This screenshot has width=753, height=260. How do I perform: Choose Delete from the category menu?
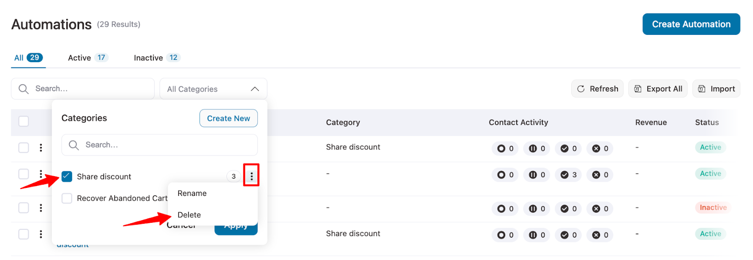pyautogui.click(x=189, y=215)
